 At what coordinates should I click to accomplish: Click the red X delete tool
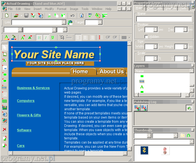click(x=4, y=129)
